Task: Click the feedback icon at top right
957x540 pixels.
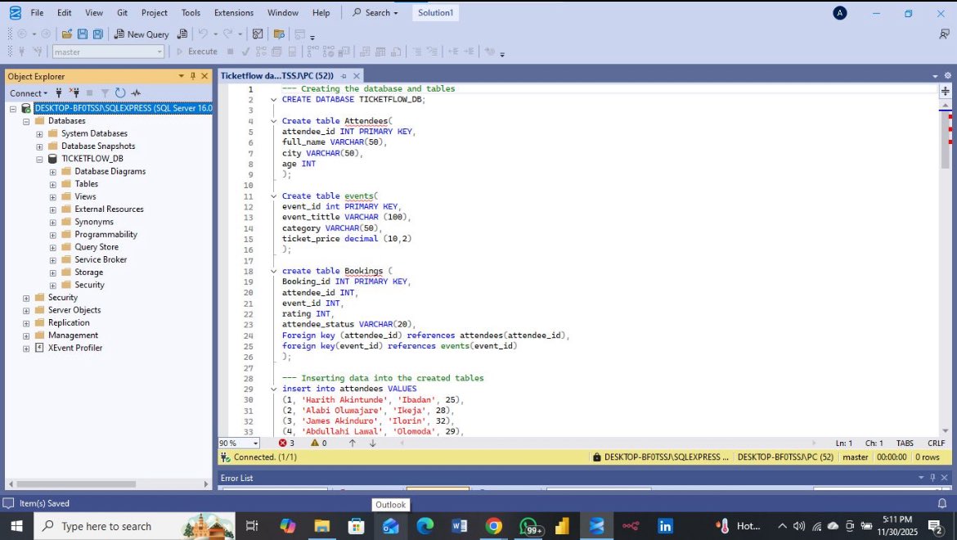Action: click(x=944, y=34)
